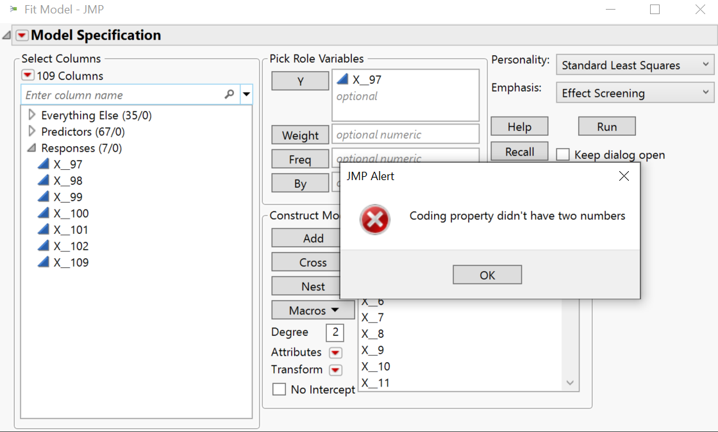Viewport: 718px width, 432px height.
Task: Click the Enter column name search field
Action: [122, 95]
